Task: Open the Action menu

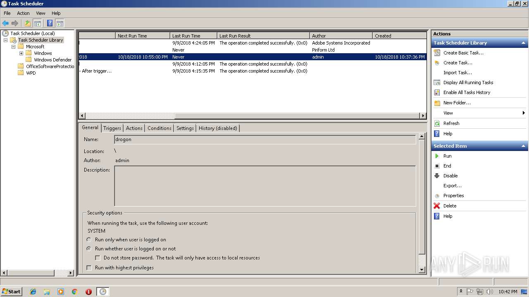Action: tap(23, 13)
